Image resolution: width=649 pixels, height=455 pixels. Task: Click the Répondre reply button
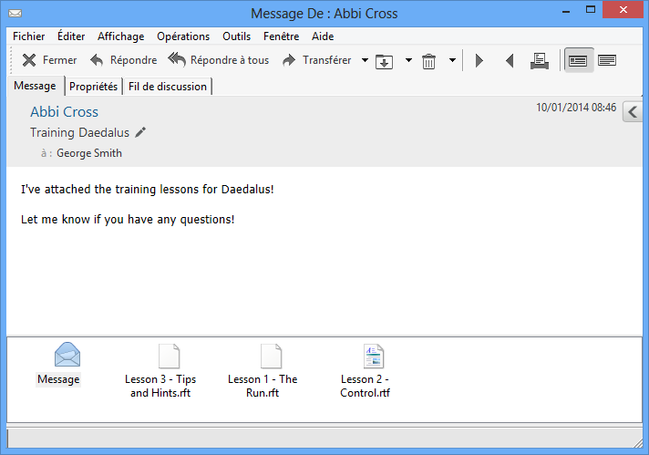[x=123, y=60]
